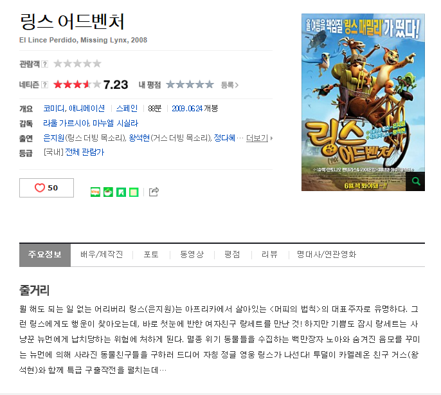Share to Naver blog icon

[x=95, y=192]
